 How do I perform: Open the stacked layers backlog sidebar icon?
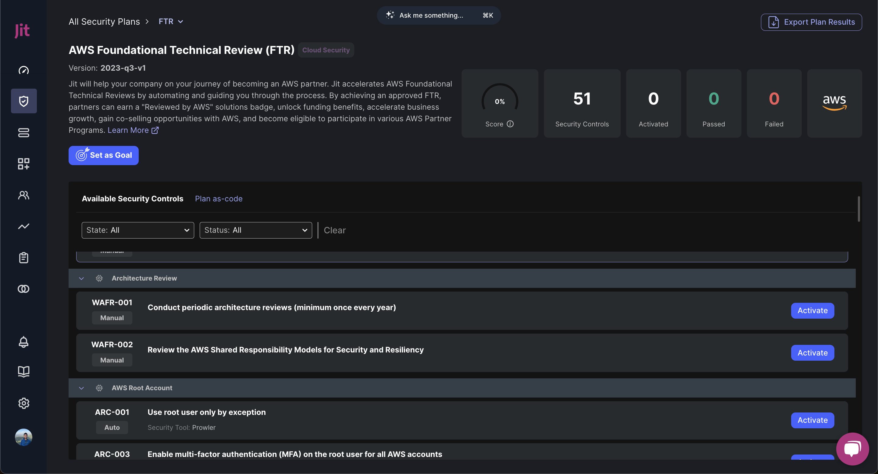23,133
